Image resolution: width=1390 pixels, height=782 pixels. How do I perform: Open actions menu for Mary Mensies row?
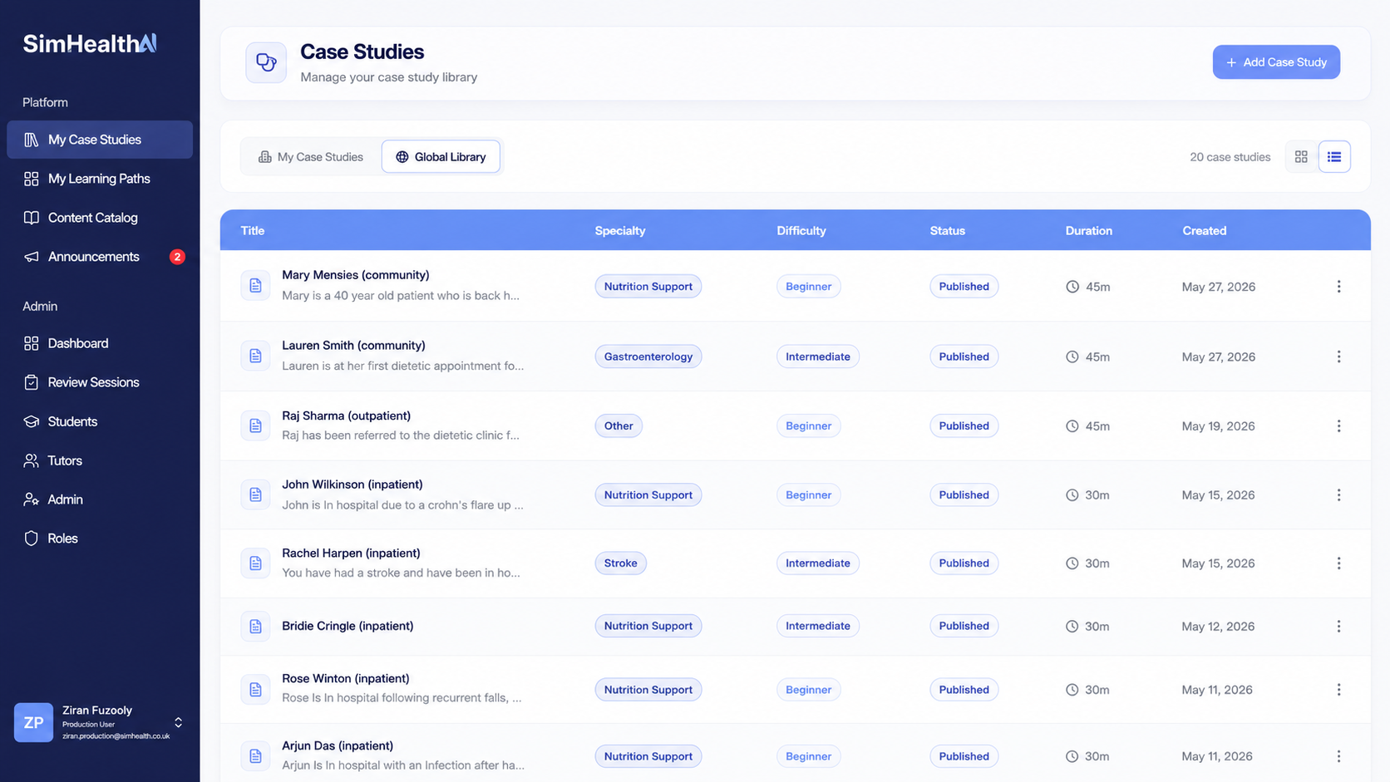click(x=1338, y=287)
